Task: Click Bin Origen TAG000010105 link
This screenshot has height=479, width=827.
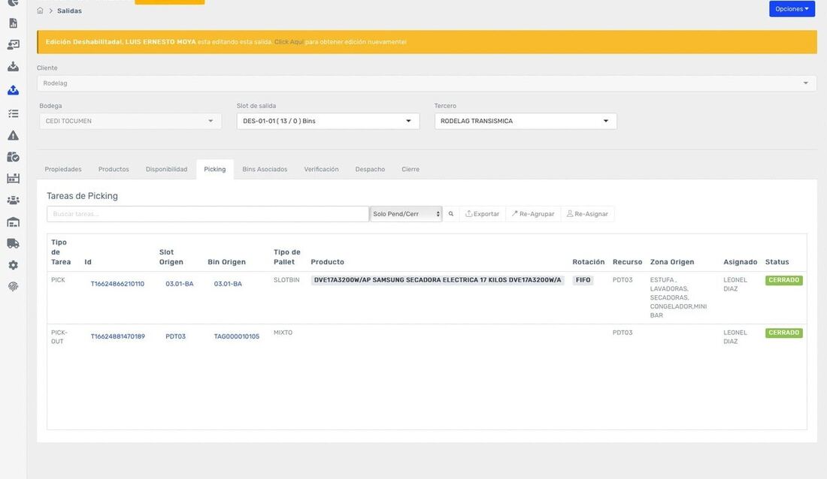Action: point(236,336)
